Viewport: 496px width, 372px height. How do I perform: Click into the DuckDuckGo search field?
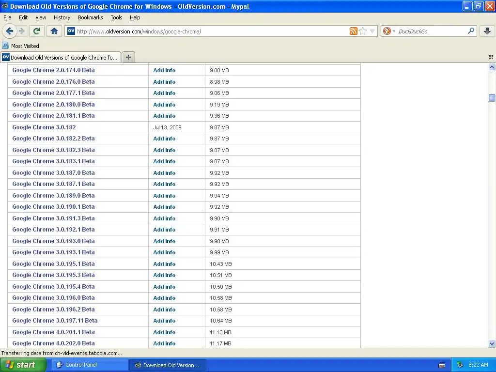coord(432,31)
